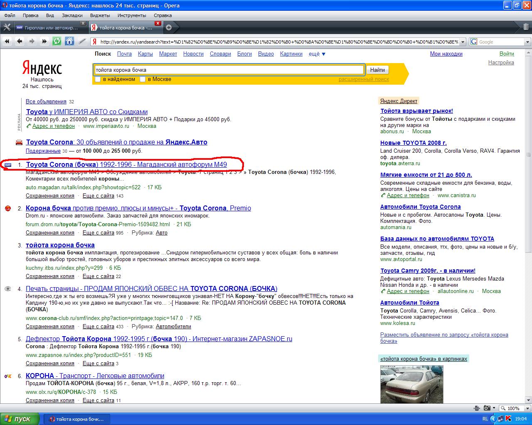Enable the 'в Москве' checkbox
The height and width of the screenshot is (425, 532).
click(143, 79)
